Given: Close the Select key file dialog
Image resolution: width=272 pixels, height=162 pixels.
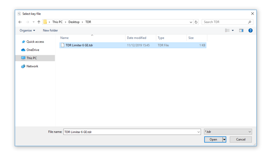Looking at the screenshot, I should tap(253, 14).
